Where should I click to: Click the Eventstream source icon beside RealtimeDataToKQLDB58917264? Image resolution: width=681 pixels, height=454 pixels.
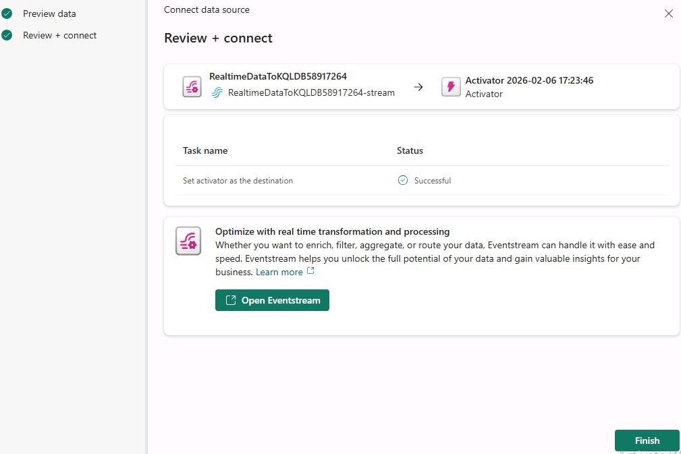click(x=192, y=87)
